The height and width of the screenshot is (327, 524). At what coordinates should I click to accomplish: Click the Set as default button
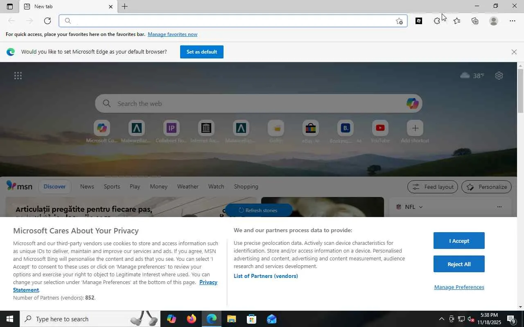(202, 52)
